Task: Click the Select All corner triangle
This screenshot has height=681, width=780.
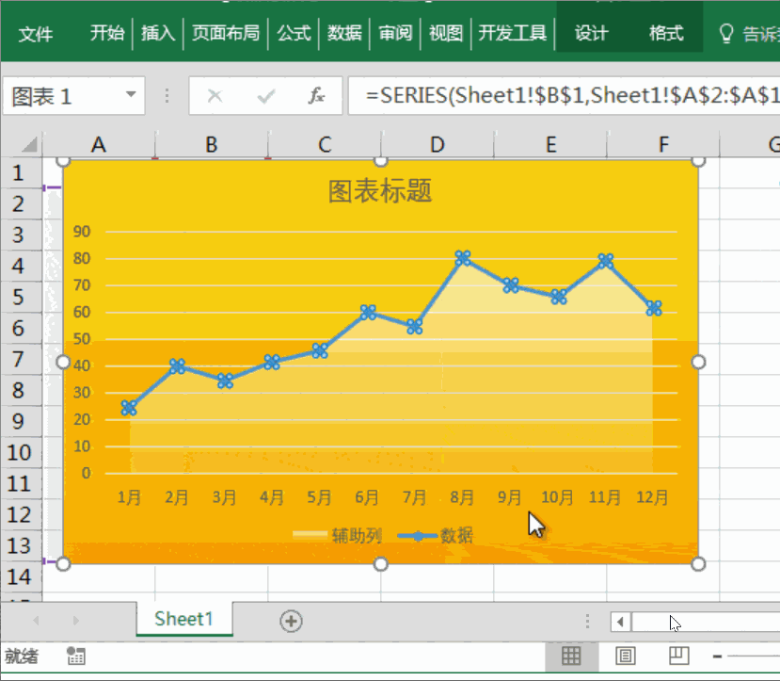Action: point(29,144)
